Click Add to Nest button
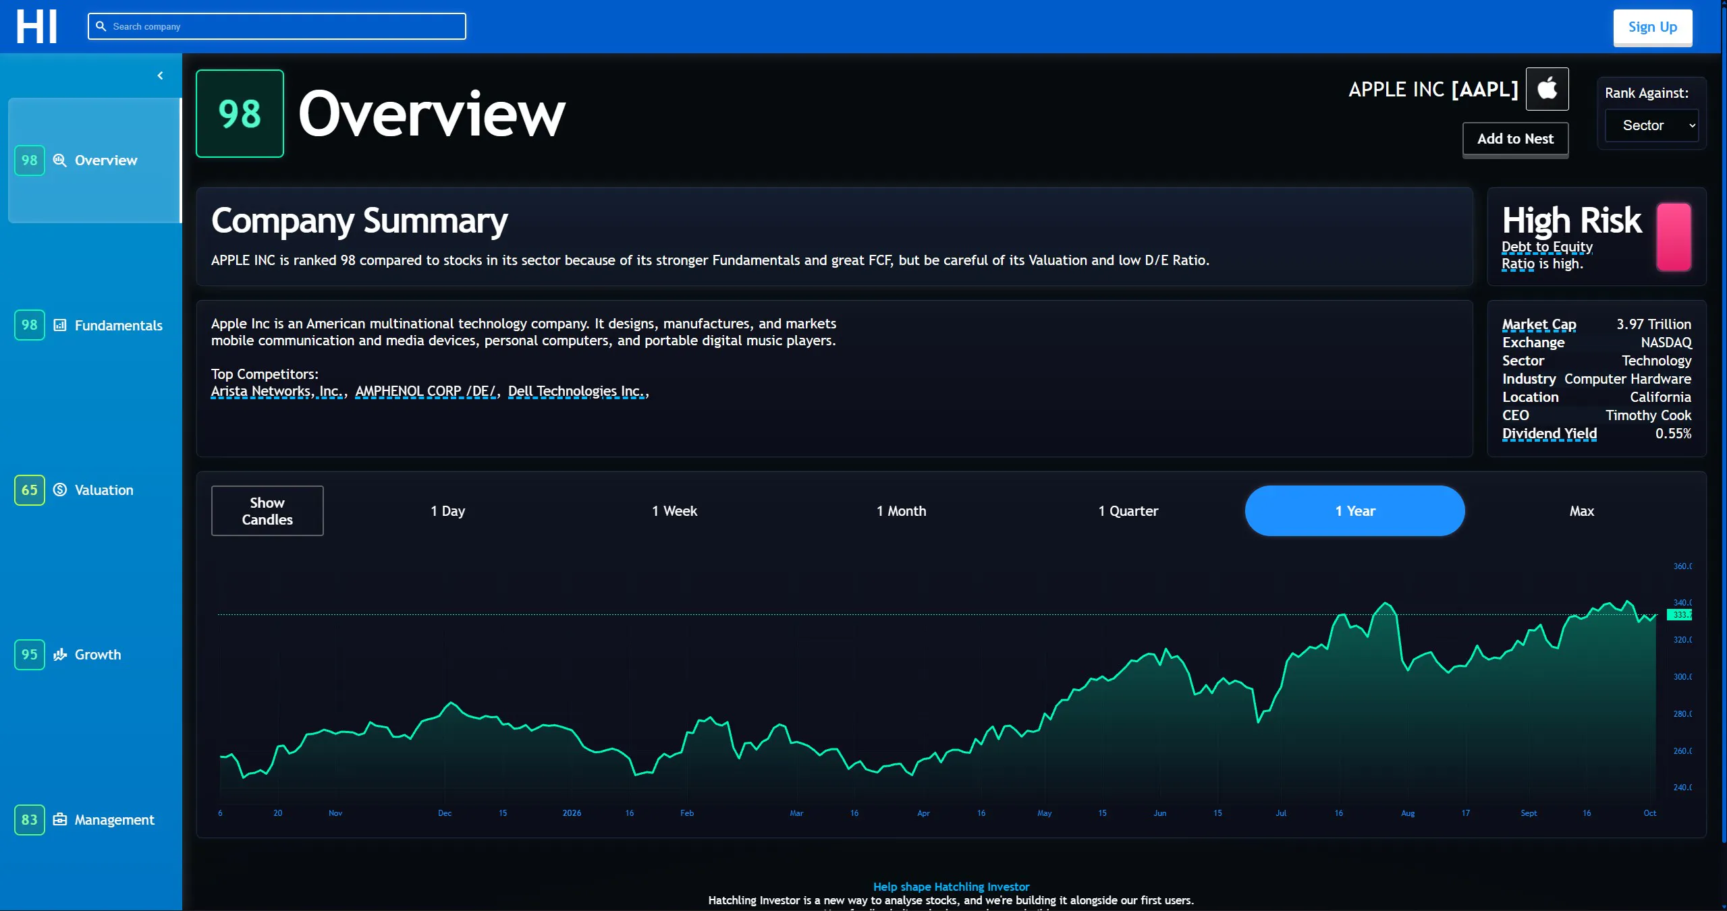1727x911 pixels. point(1516,139)
